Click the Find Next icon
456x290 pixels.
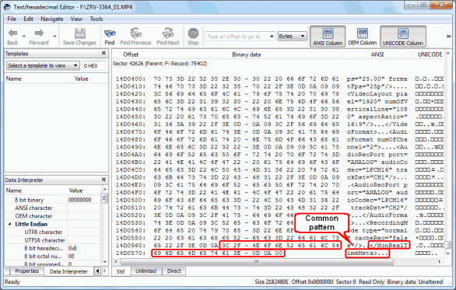click(x=168, y=33)
